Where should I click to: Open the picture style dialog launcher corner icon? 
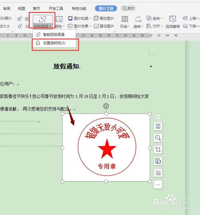(114, 31)
